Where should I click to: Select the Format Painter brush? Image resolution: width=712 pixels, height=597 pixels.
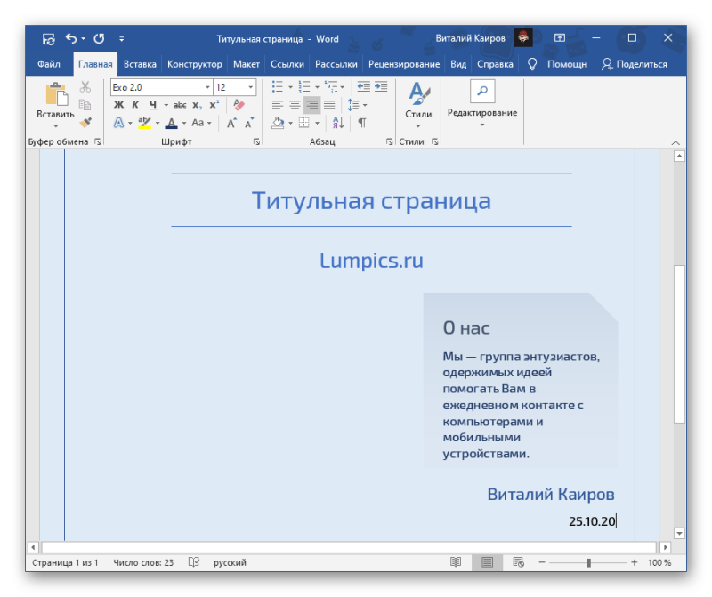click(x=85, y=122)
